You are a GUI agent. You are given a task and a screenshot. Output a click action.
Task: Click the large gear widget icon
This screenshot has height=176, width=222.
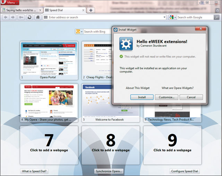coord(126,44)
